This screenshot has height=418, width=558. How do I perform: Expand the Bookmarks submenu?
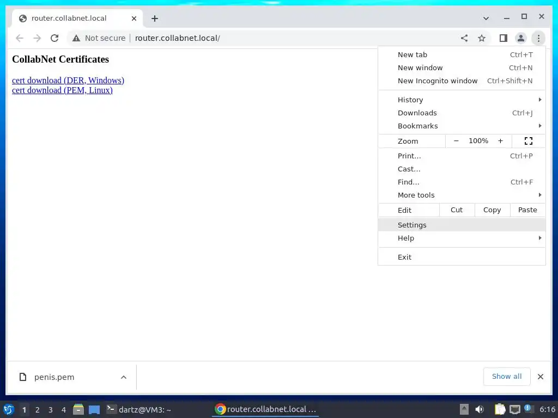click(x=462, y=126)
